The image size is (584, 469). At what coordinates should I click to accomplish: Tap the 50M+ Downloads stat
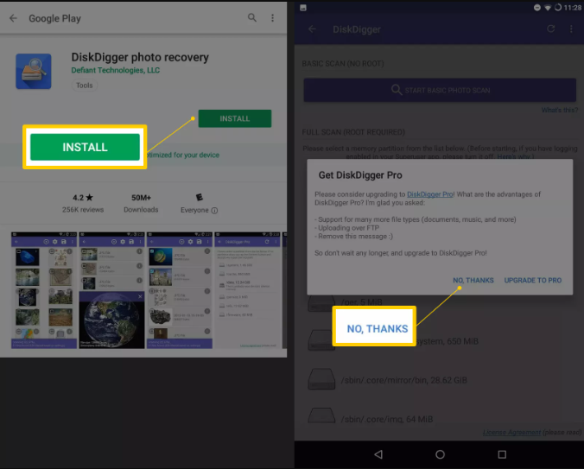(141, 203)
